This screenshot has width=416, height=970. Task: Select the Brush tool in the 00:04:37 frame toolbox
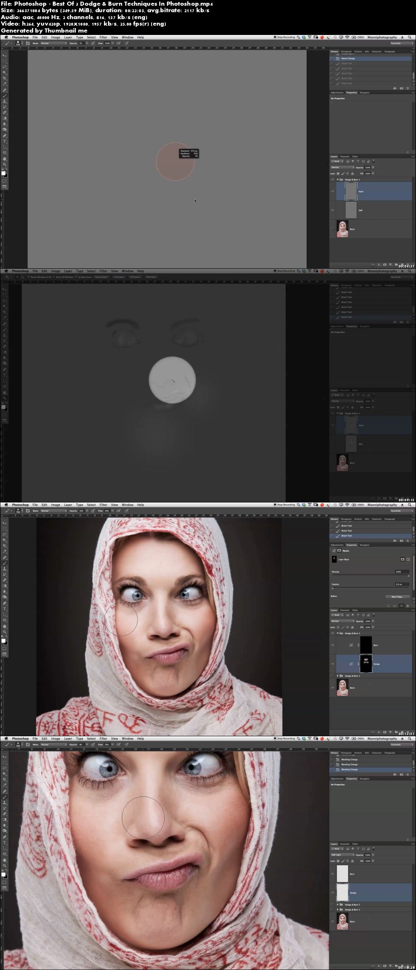coord(4,96)
